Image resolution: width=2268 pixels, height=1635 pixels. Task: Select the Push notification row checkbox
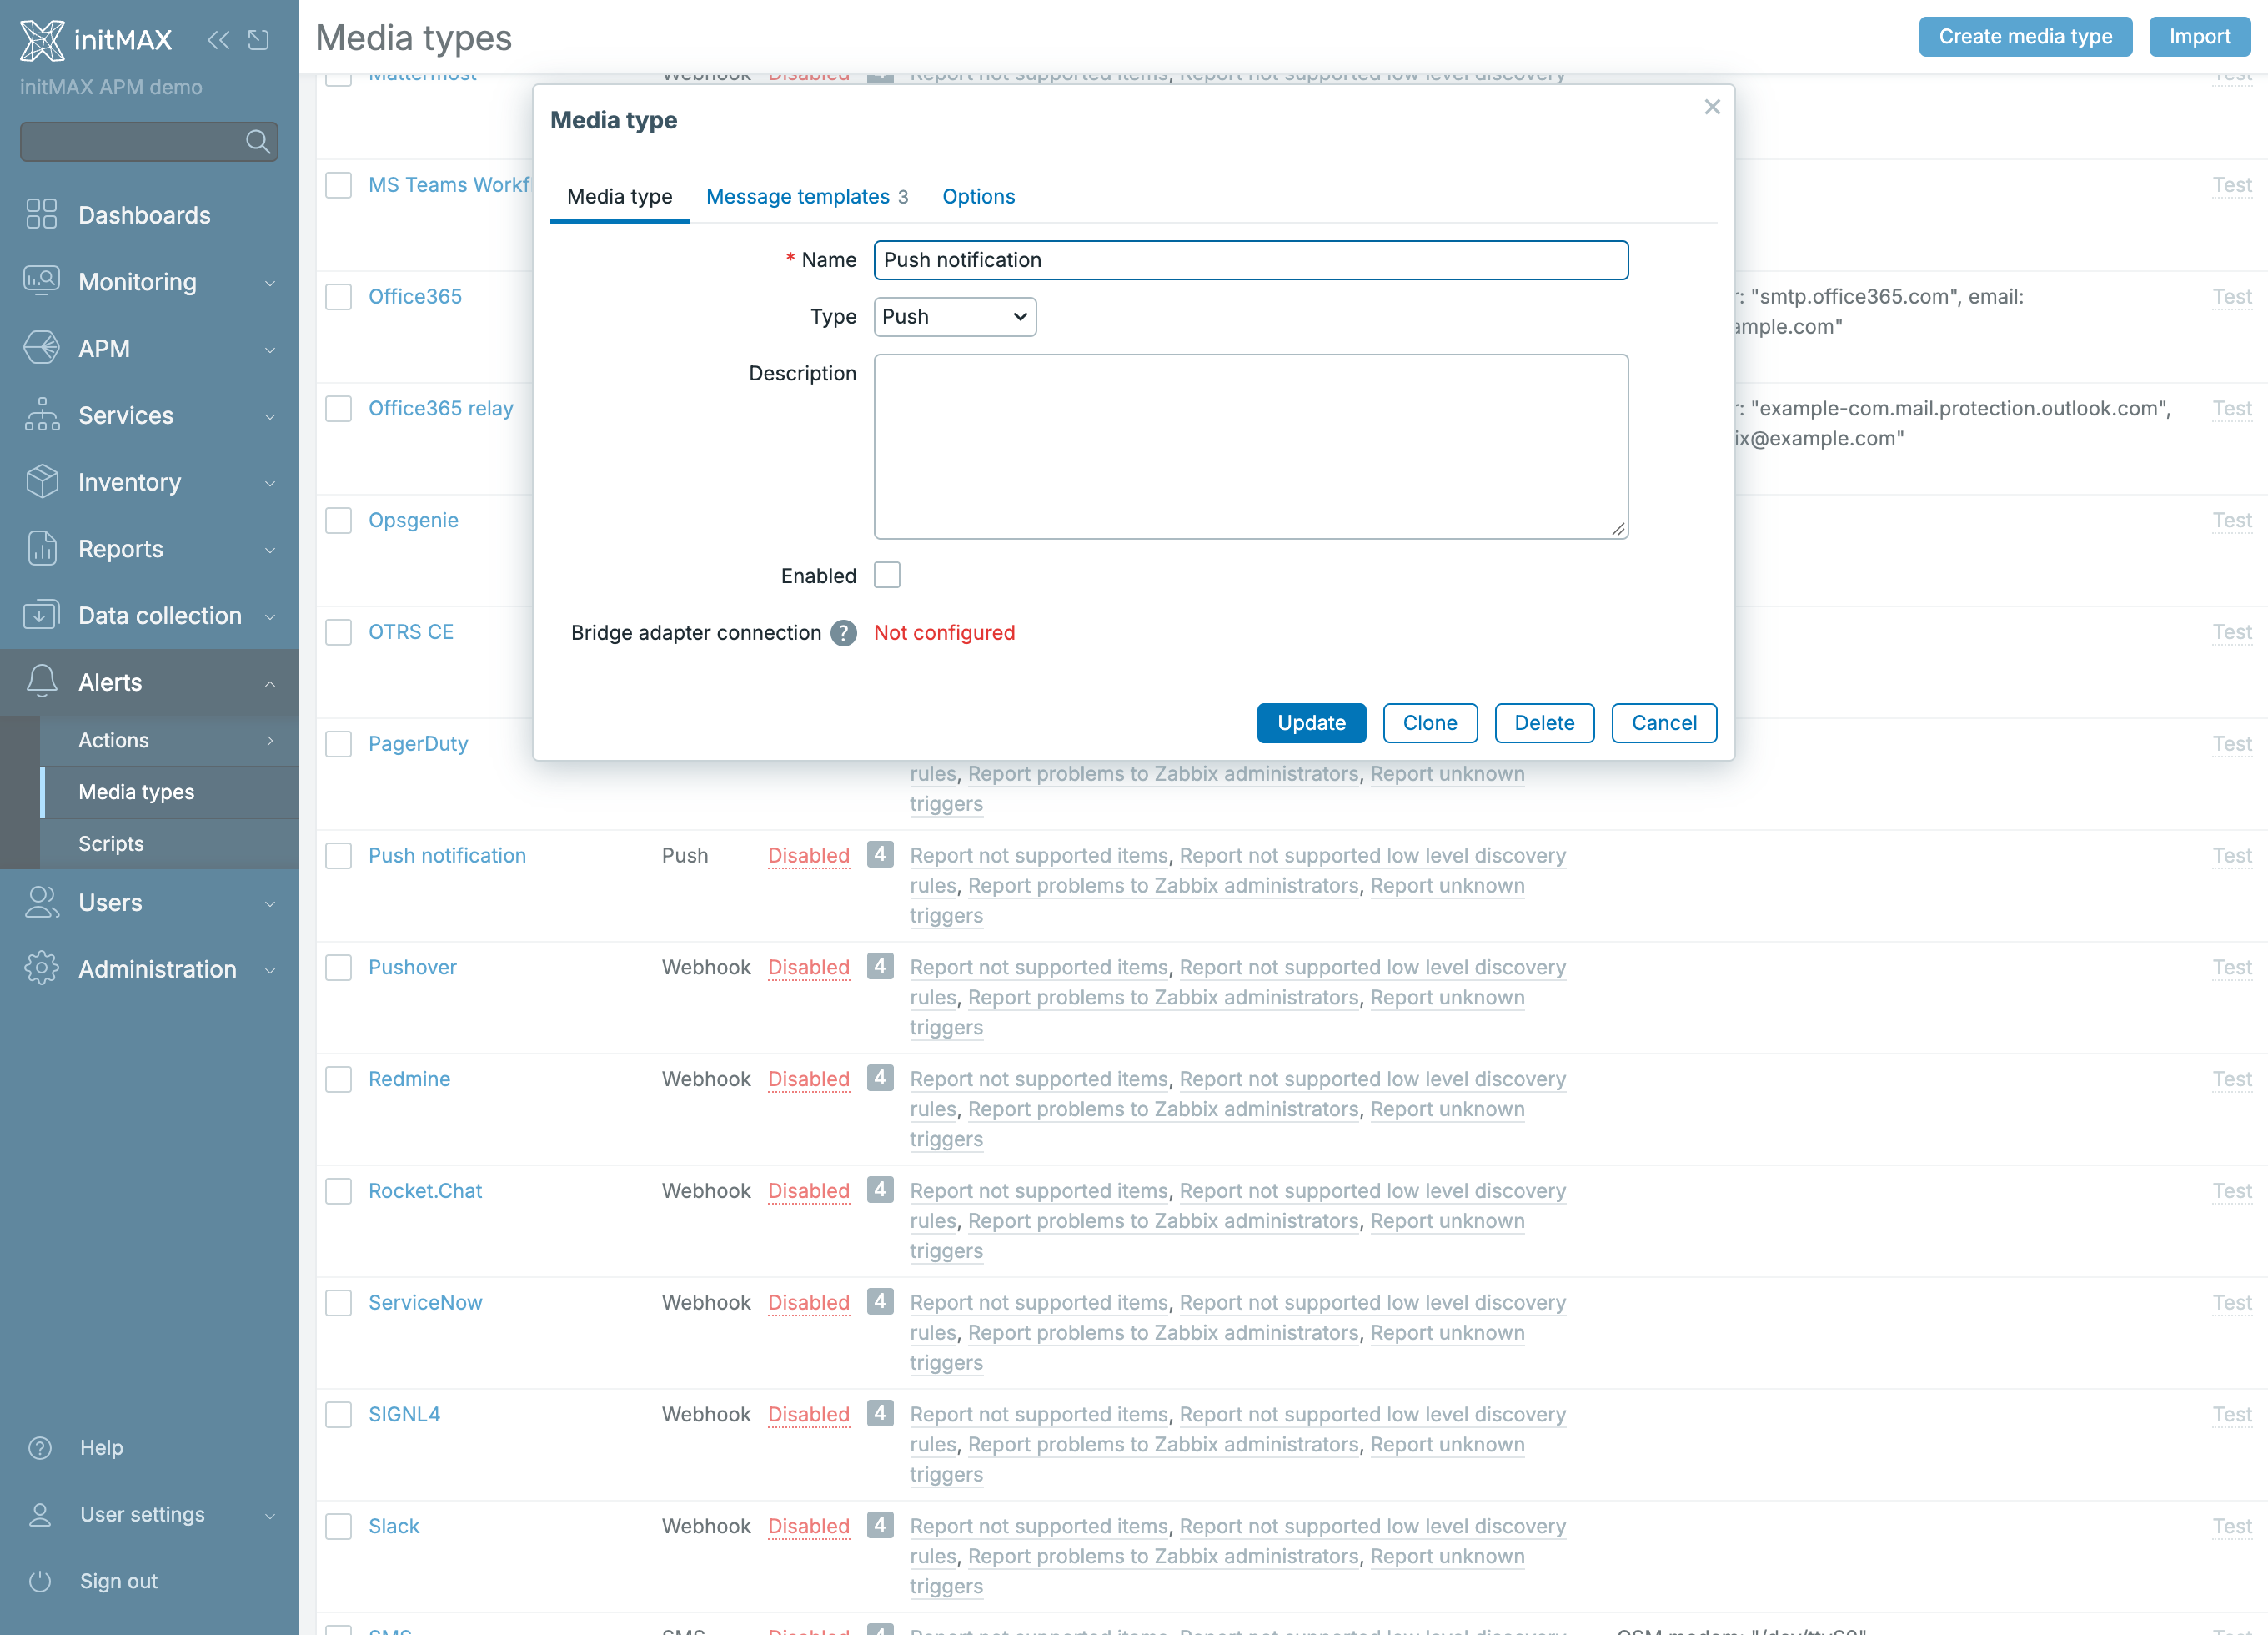tap(338, 856)
